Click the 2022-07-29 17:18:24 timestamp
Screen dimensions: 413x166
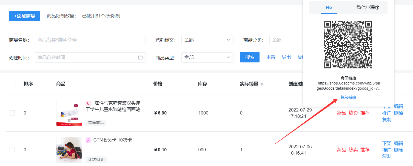(x=300, y=113)
